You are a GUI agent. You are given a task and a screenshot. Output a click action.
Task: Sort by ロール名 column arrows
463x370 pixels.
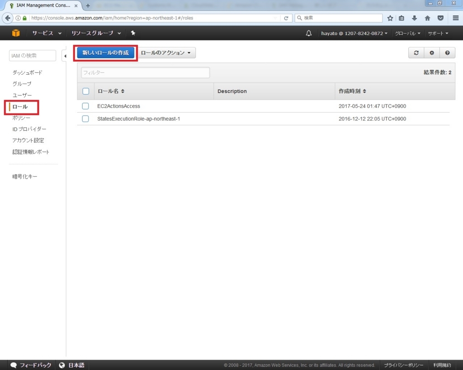123,91
